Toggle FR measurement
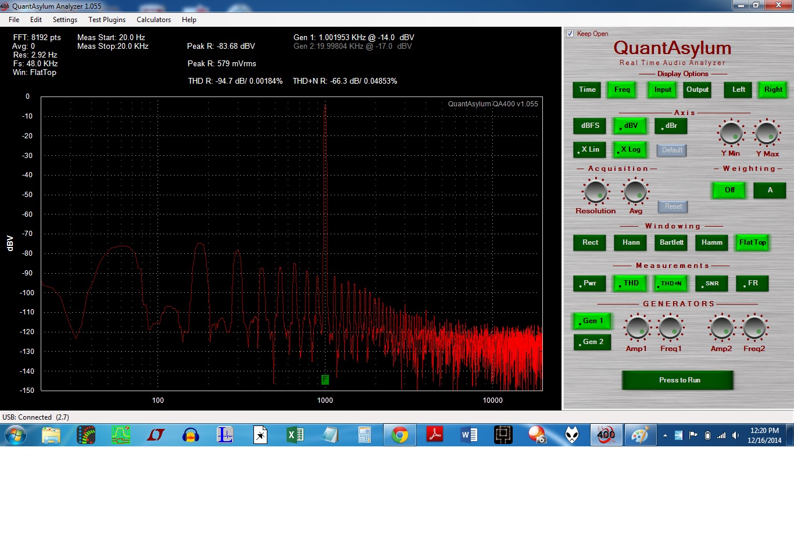This screenshot has width=794, height=544. point(753,283)
